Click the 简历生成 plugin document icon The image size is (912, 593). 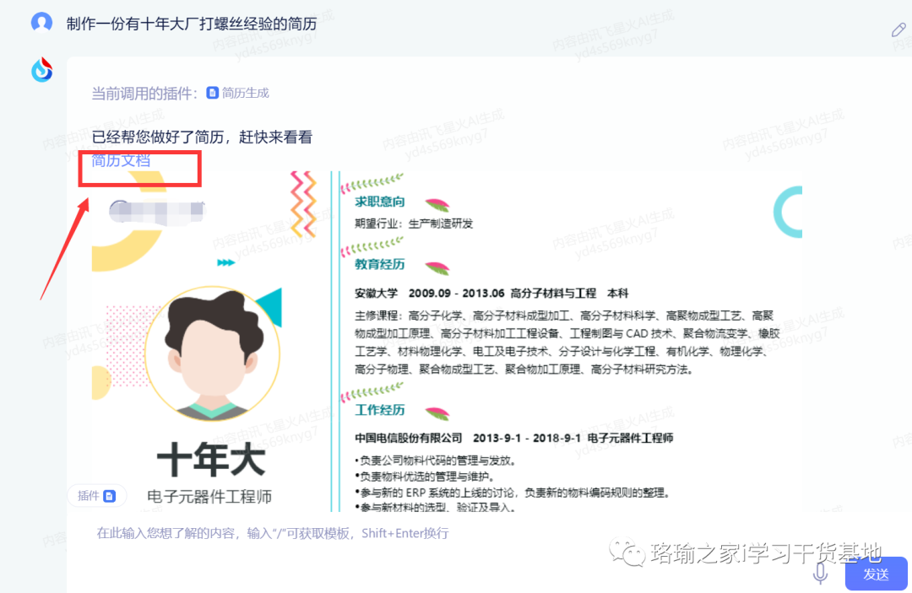pos(212,93)
